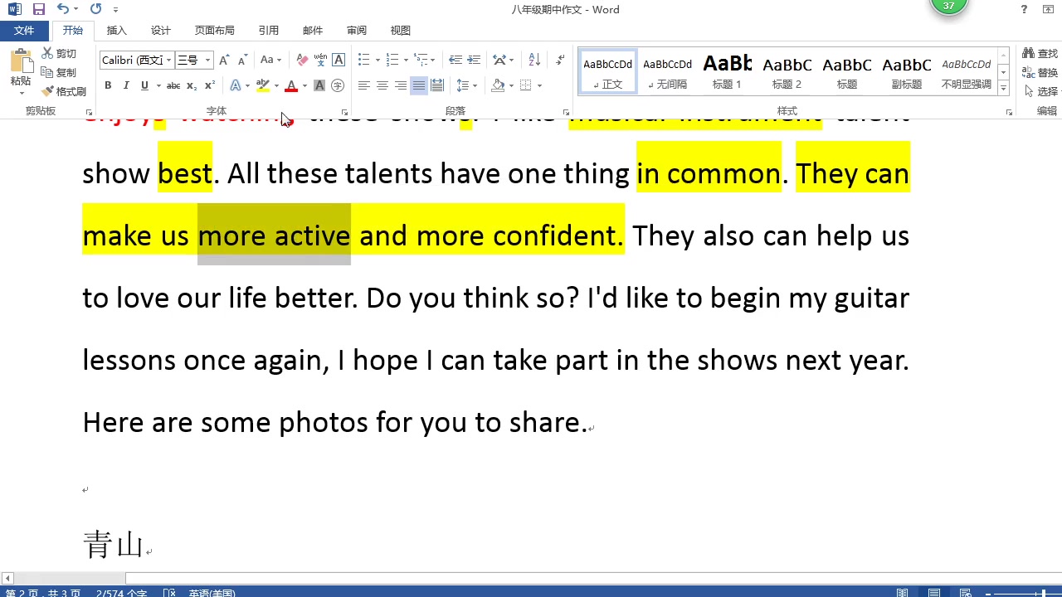Image resolution: width=1062 pixels, height=597 pixels.
Task: Open the highlight color dropdown arrow
Action: tap(276, 85)
